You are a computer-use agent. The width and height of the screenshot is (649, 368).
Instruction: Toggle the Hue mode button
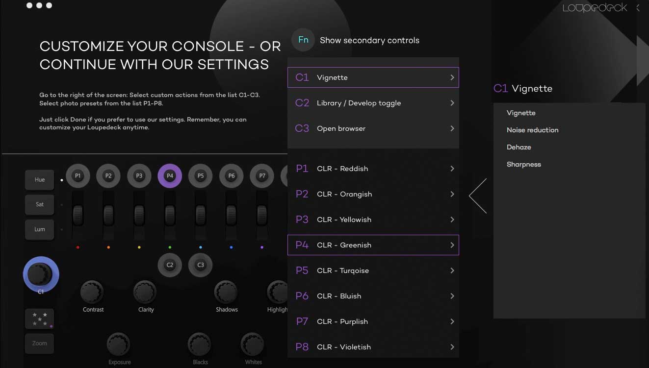[40, 180]
